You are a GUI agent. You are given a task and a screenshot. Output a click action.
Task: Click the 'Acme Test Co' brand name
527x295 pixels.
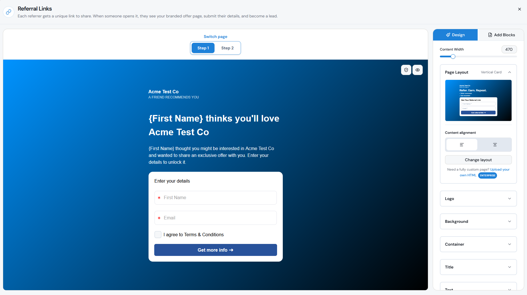(163, 92)
